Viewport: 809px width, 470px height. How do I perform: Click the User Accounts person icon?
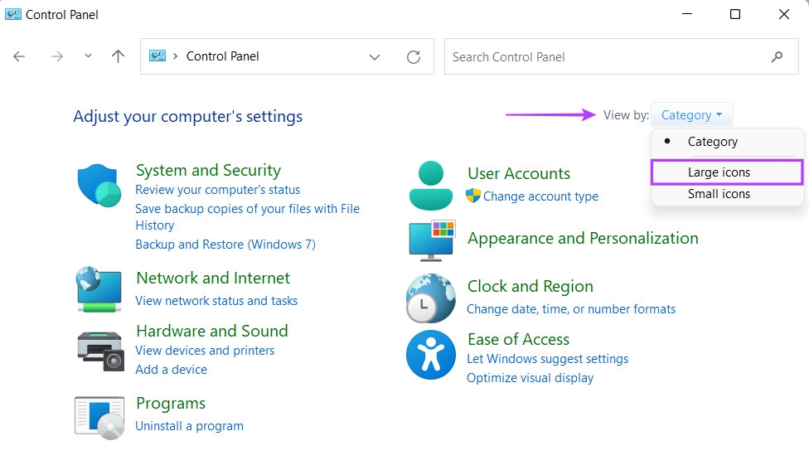[x=430, y=186]
